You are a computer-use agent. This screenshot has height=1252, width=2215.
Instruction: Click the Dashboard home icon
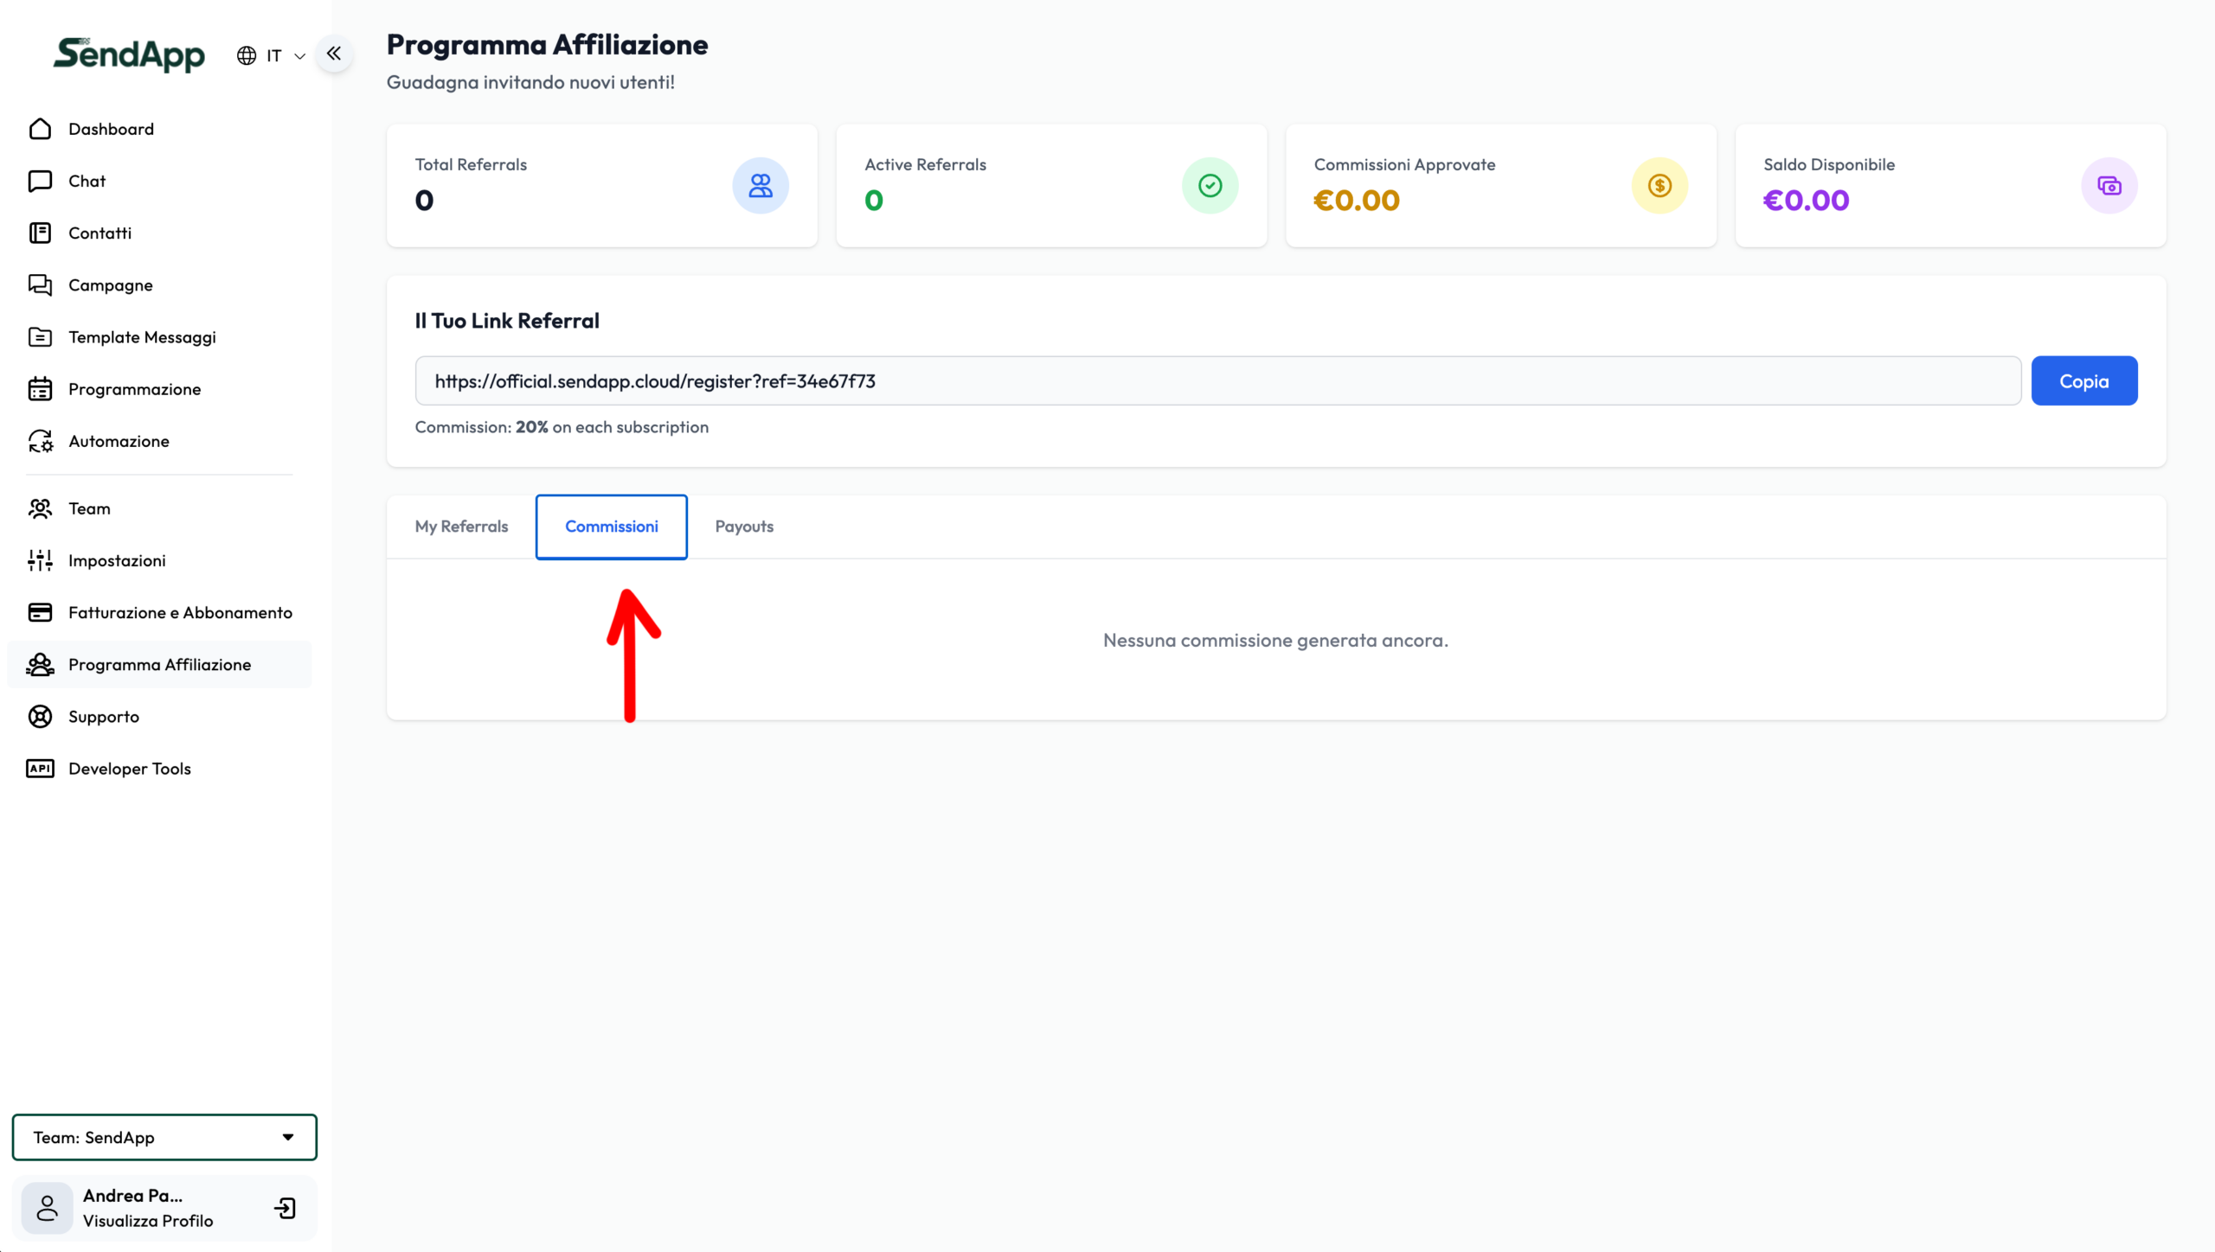[x=40, y=129]
